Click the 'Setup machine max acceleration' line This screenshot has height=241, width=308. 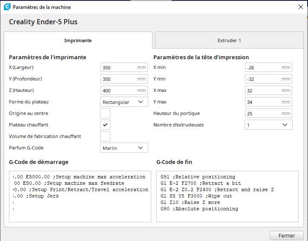pos(79,177)
